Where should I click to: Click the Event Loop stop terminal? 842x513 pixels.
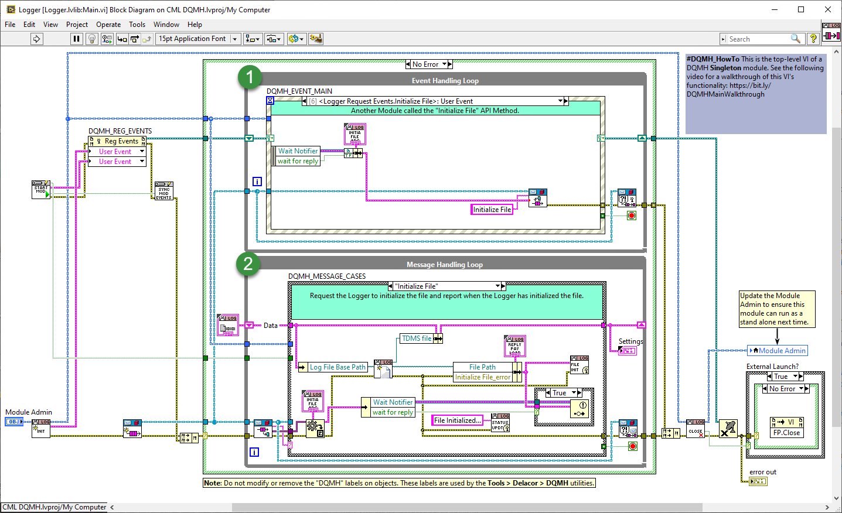(631, 216)
